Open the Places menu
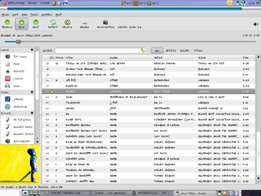 click(32, 3)
